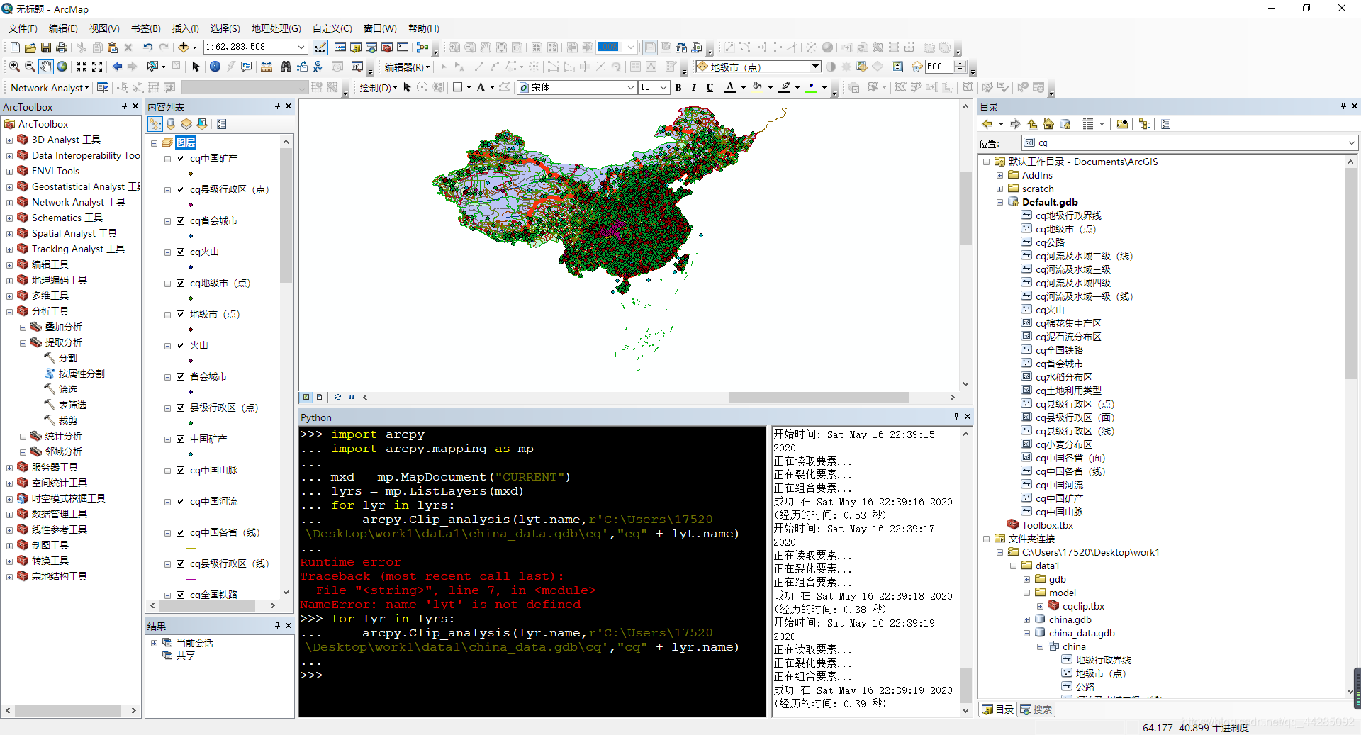Open the 编辑器(R) dropdown button

407,67
